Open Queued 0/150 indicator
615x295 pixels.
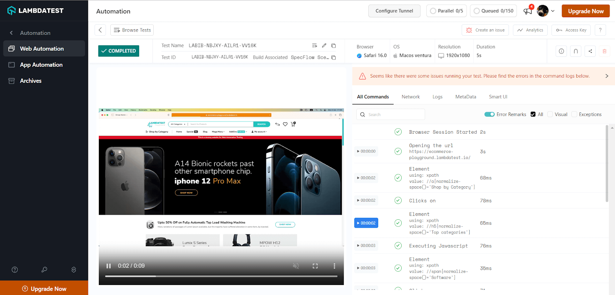(493, 11)
